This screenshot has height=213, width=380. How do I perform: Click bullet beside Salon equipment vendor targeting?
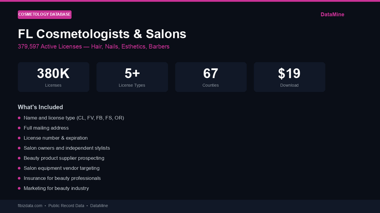coord(19,168)
